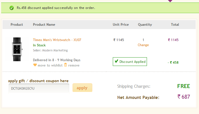Image resolution: width=199 pixels, height=114 pixels.
Task: Focus the discount coupon code field
Action: point(39,88)
